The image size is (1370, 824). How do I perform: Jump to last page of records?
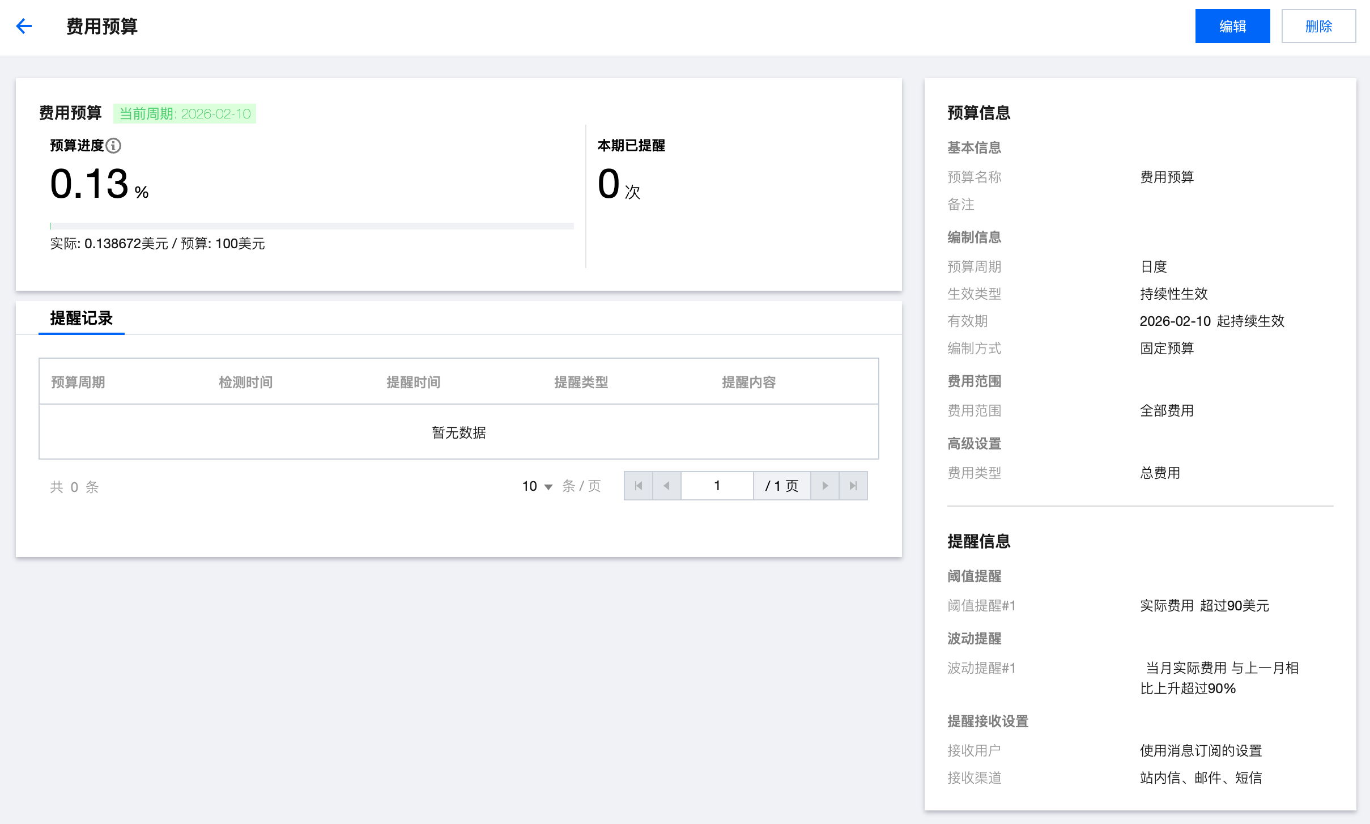[x=853, y=486]
